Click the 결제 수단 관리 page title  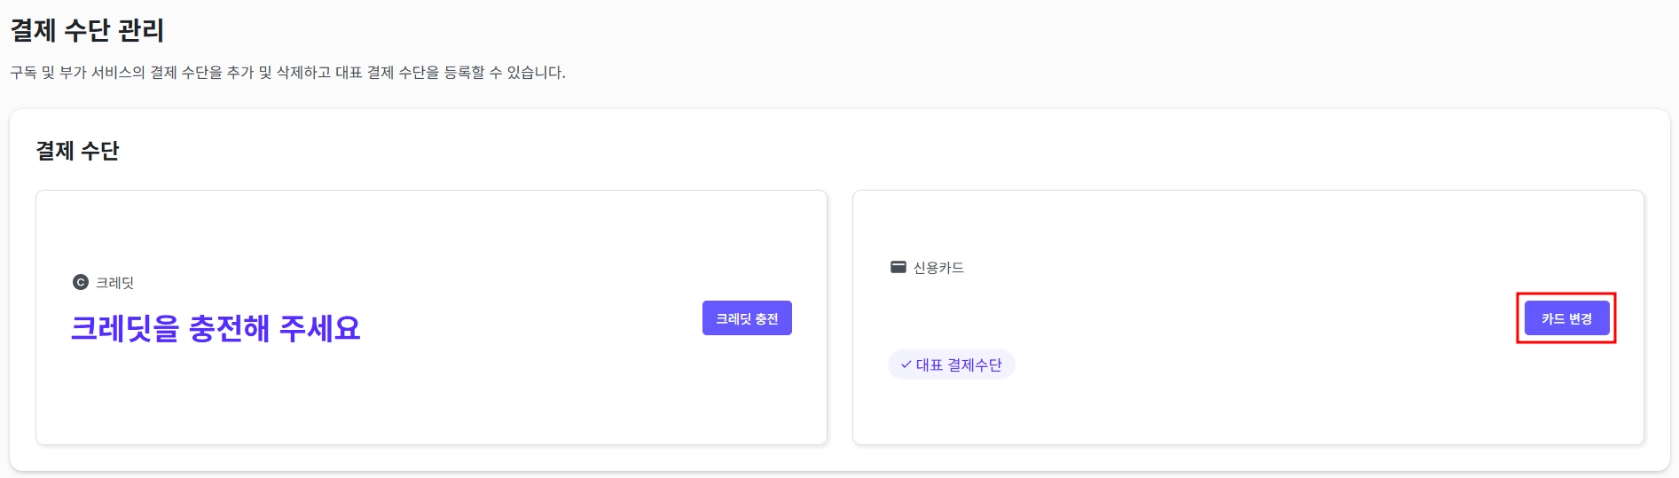(x=87, y=30)
